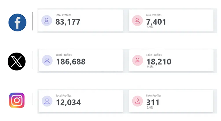
Task: Click the Total Profiles label above 83,177
Action: point(63,15)
